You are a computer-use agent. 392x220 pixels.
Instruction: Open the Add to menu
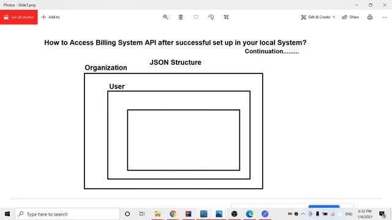(50, 17)
